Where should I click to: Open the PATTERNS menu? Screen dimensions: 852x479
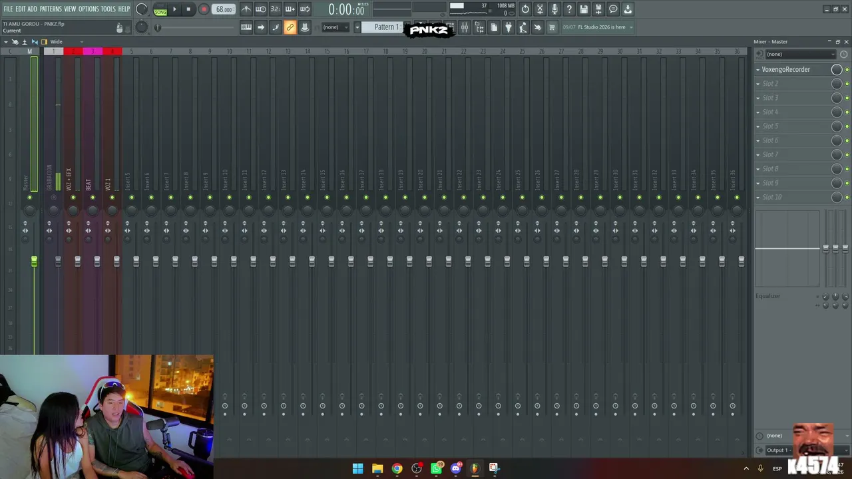click(51, 9)
